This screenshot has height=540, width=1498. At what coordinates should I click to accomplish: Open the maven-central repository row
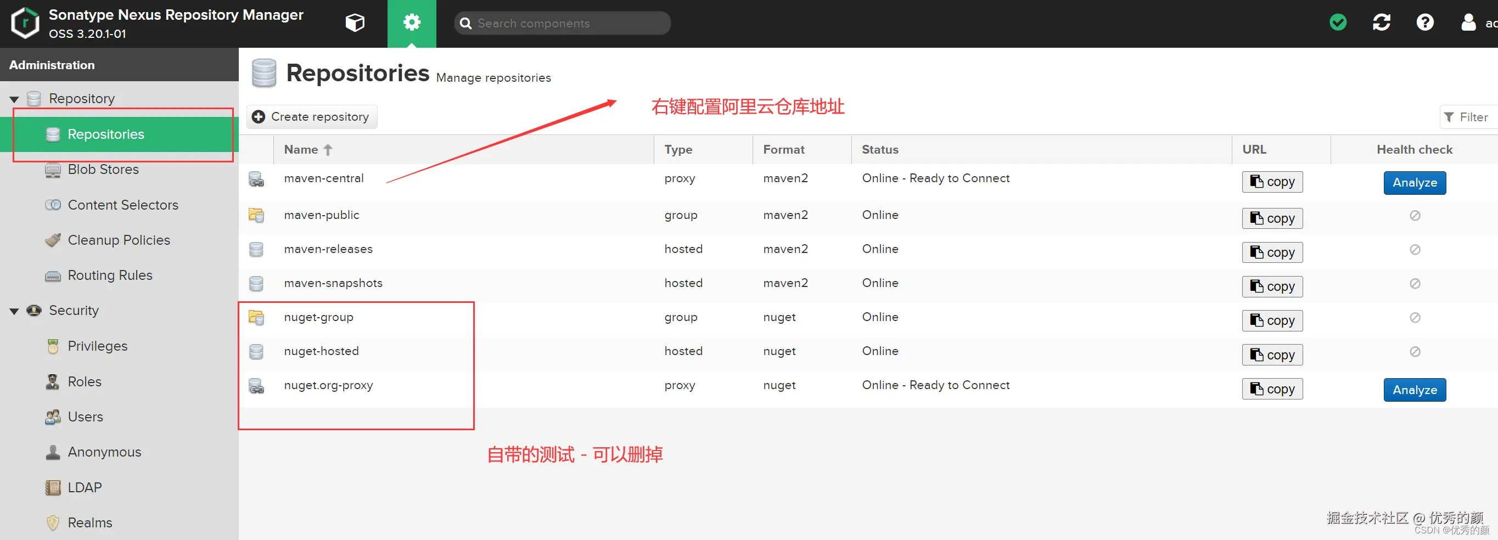coord(868,182)
